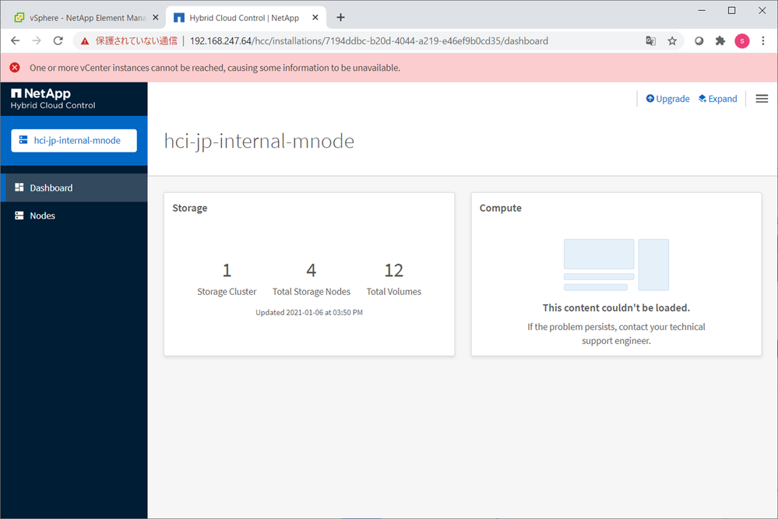Open the extensions puzzle icon

click(720, 41)
